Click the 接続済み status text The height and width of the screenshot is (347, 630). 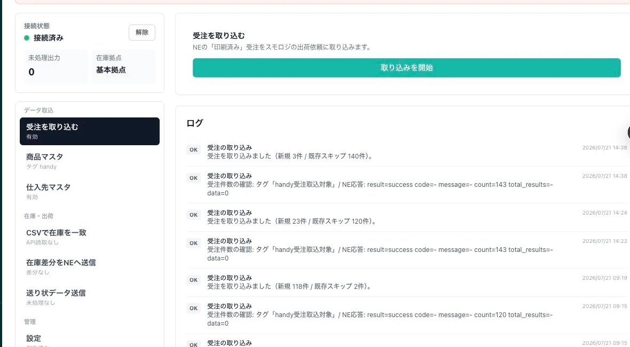coord(48,38)
